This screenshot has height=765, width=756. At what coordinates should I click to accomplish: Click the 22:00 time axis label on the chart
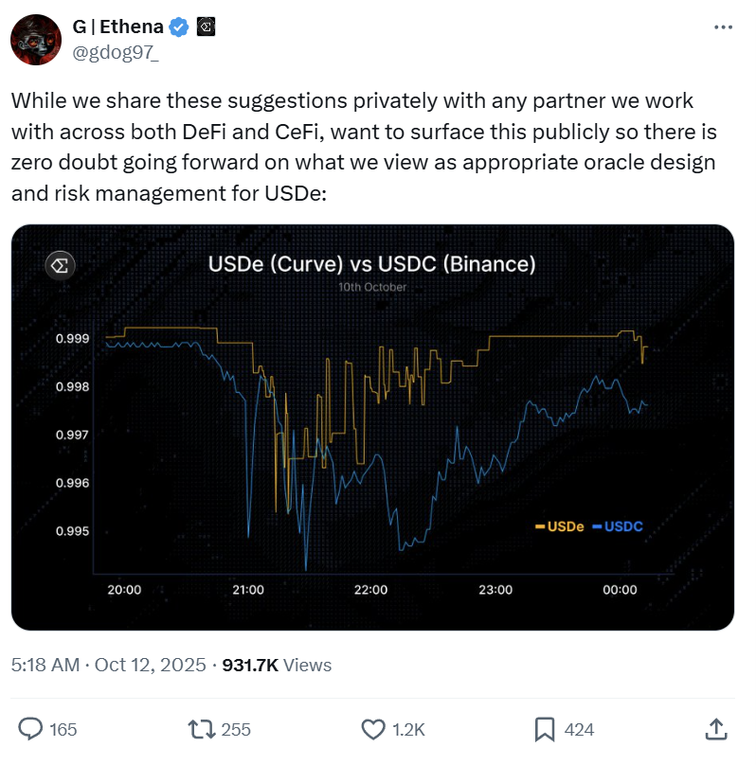coord(370,589)
